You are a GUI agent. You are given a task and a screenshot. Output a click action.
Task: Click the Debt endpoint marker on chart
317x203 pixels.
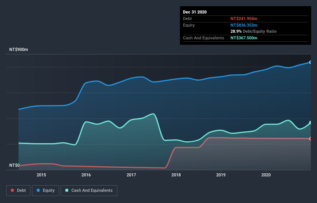pyautogui.click(x=310, y=139)
